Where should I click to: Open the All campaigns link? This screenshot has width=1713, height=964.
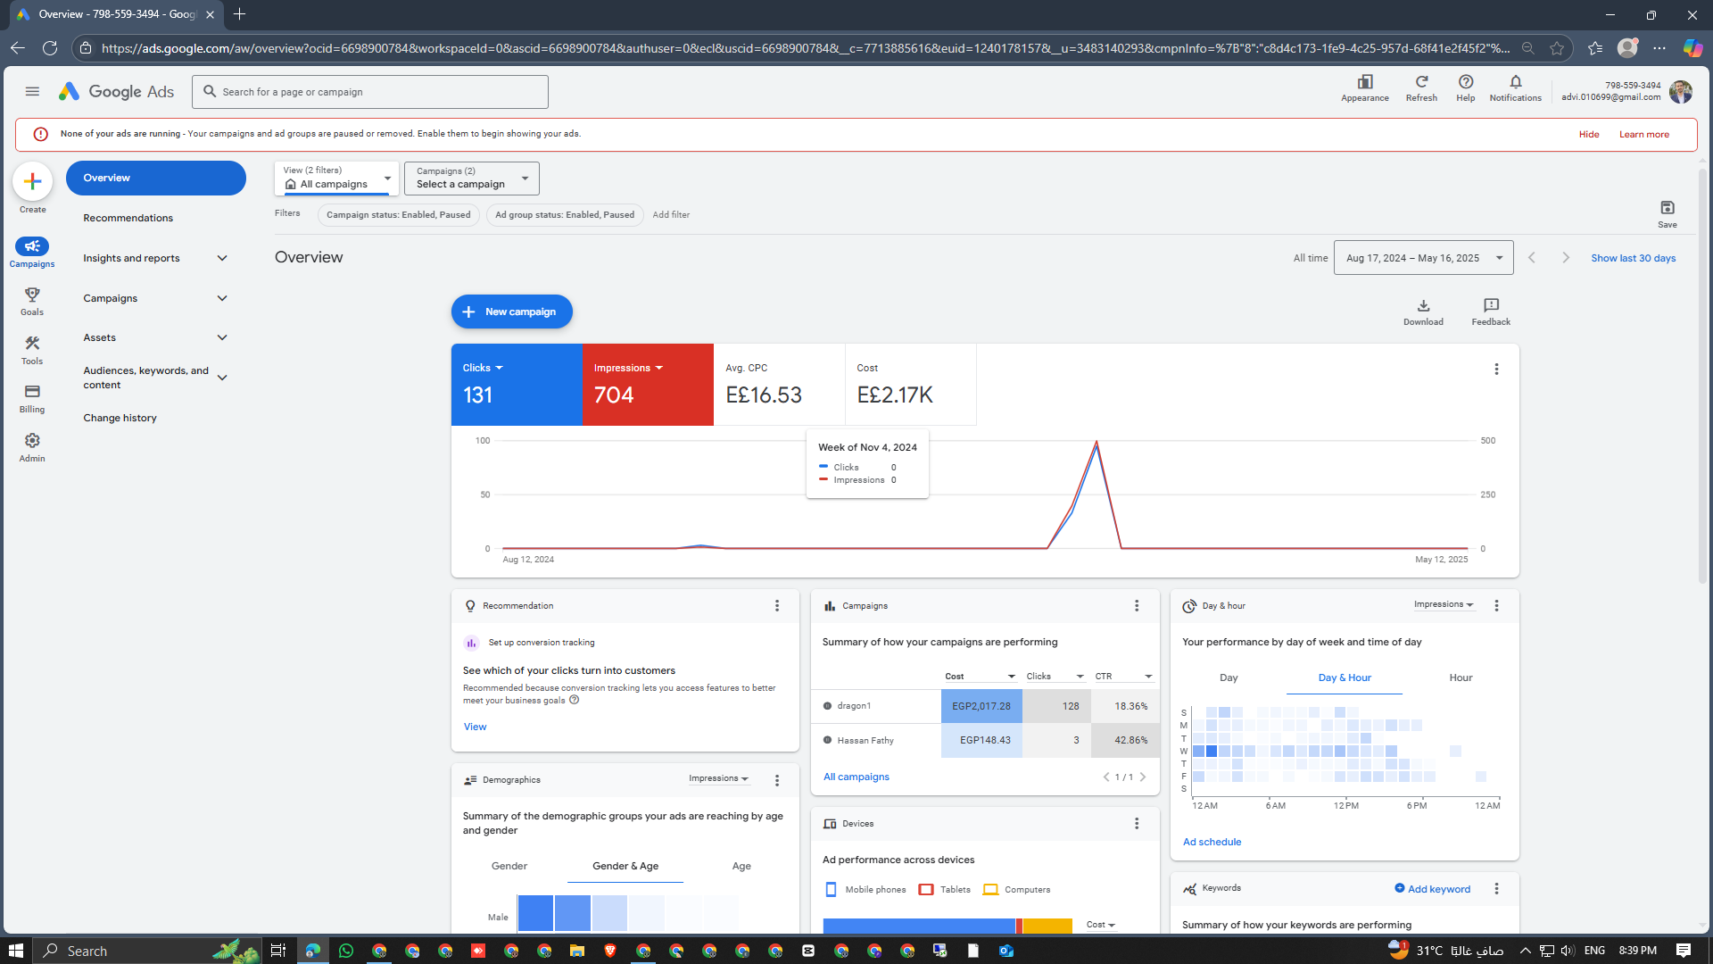(856, 777)
